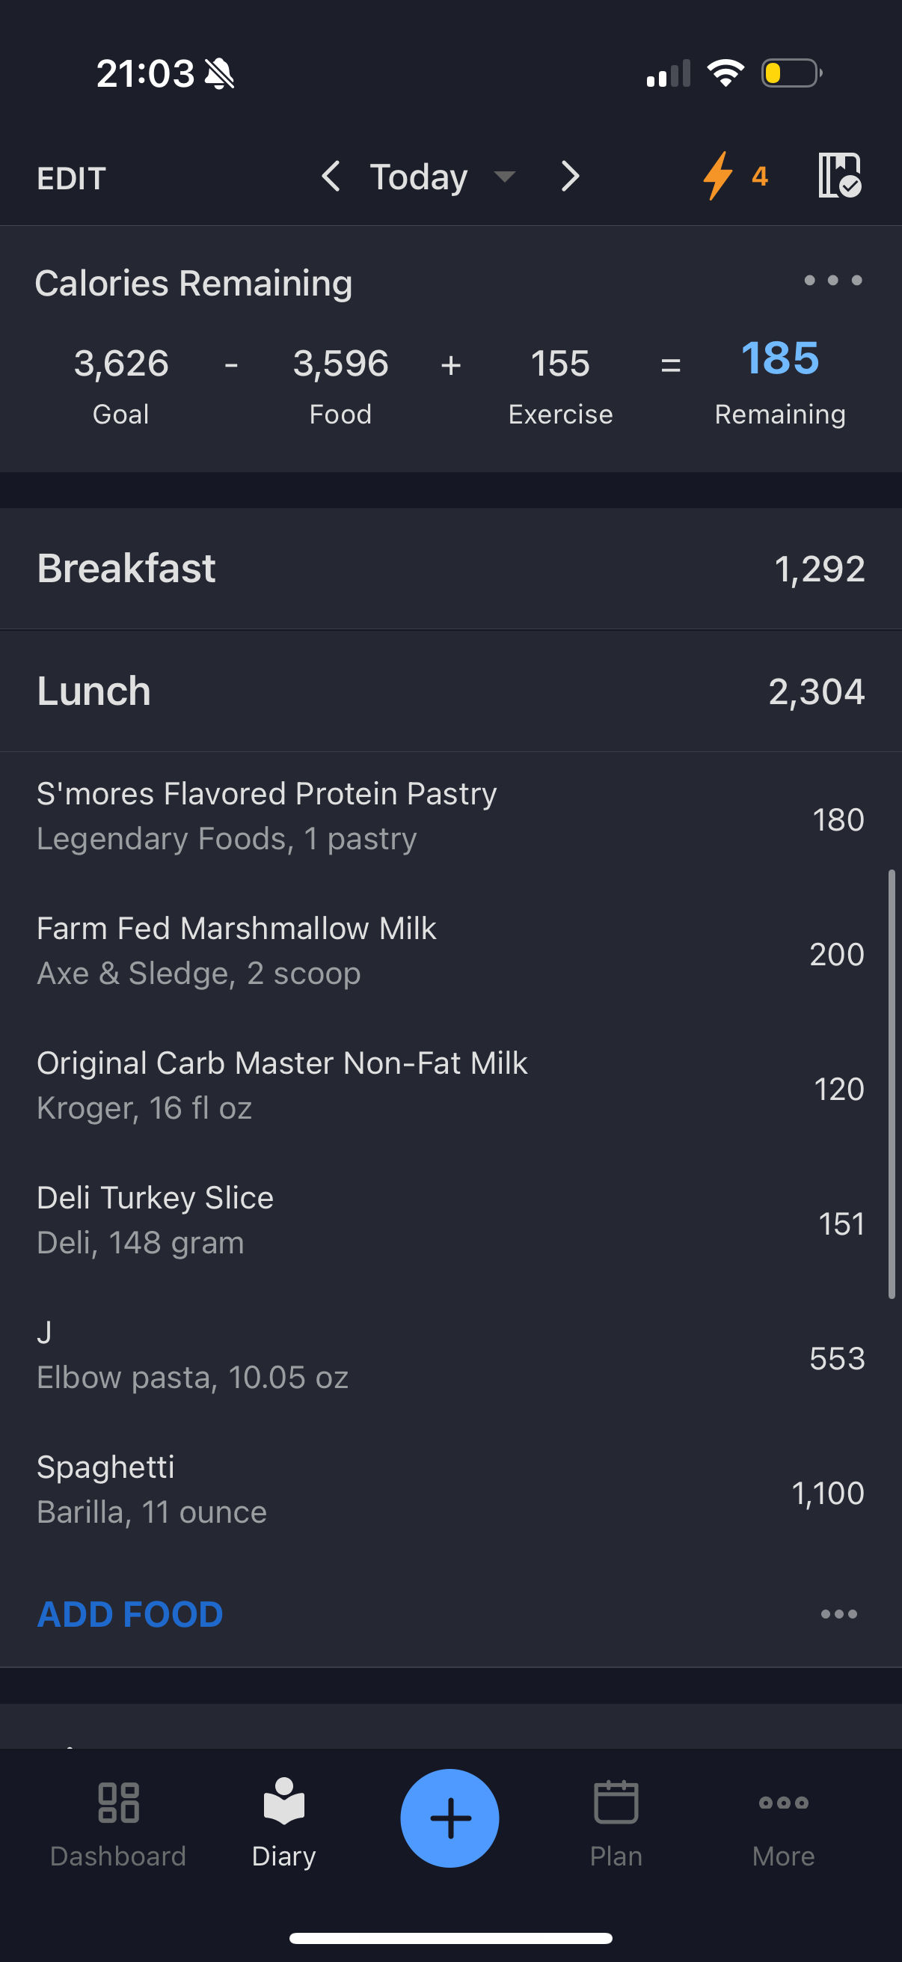
Task: Select the Diary book icon
Action: [284, 1802]
